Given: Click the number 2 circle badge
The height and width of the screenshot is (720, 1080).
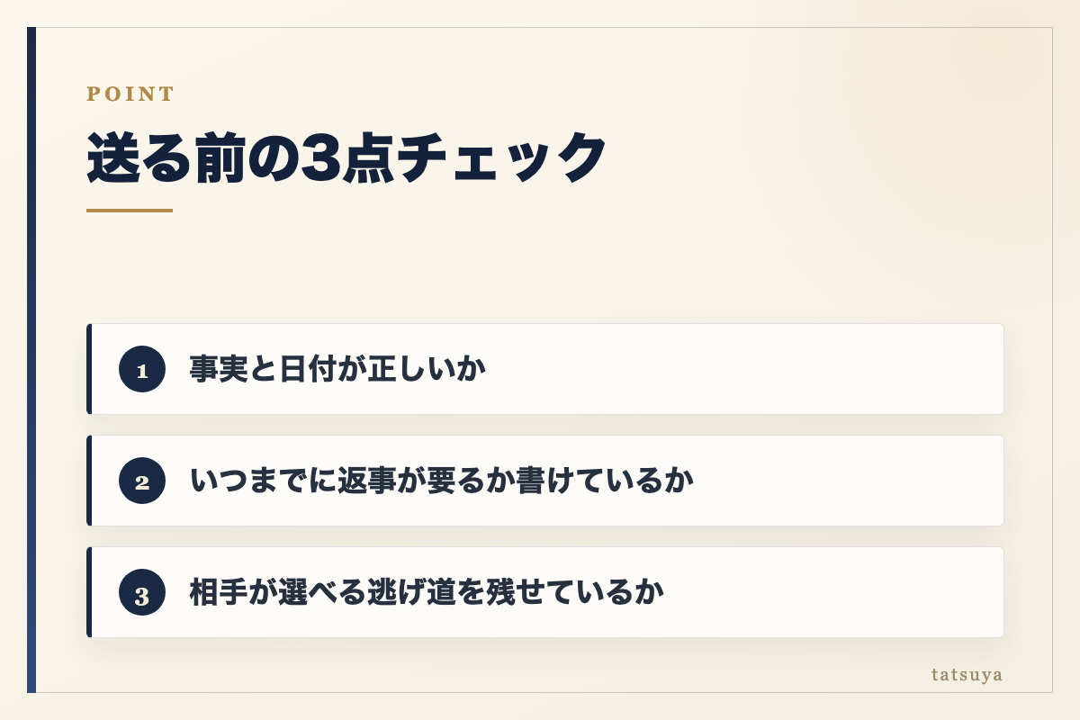Looking at the screenshot, I should tap(142, 481).
